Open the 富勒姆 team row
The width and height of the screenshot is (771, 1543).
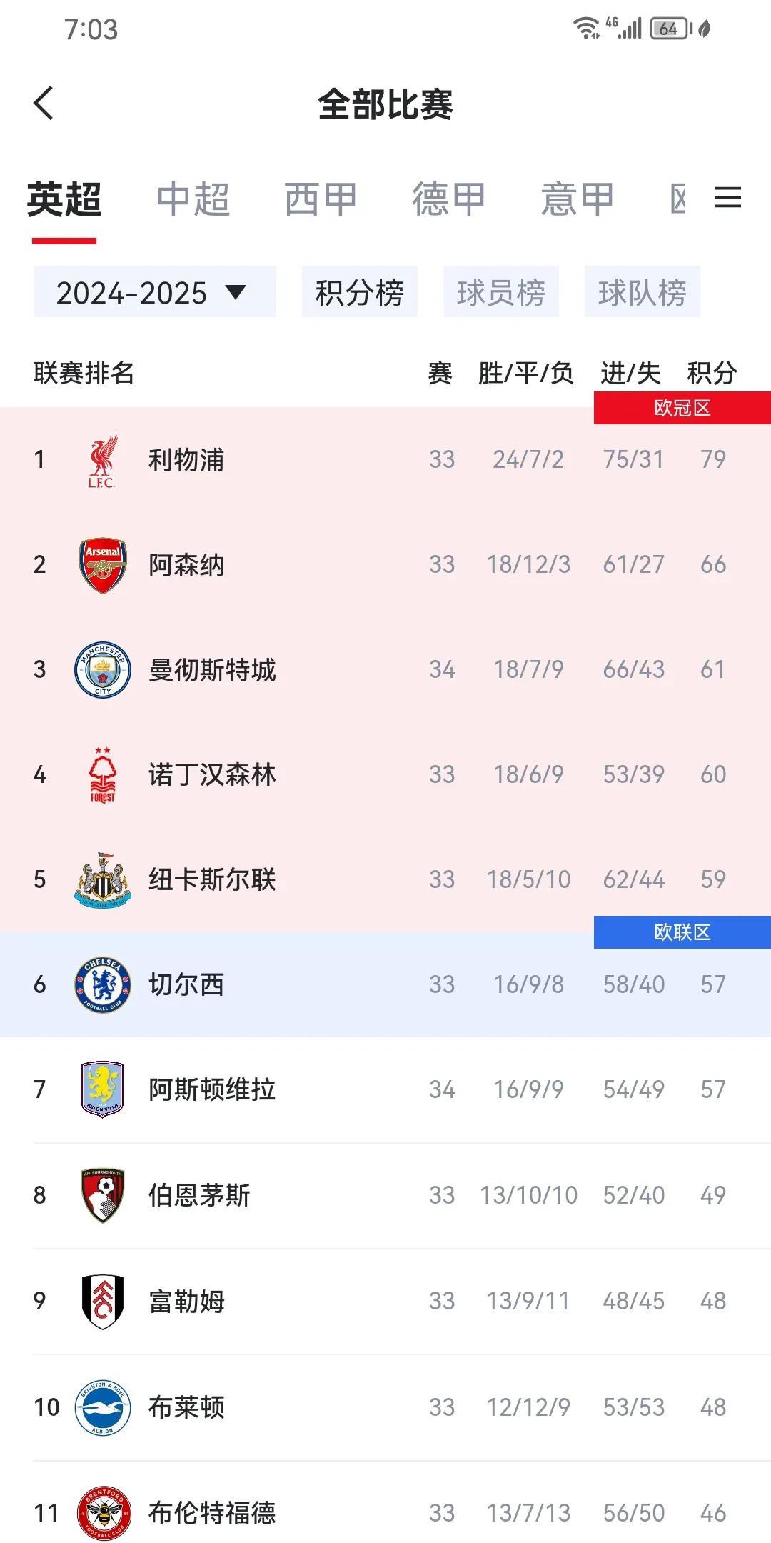[385, 1302]
